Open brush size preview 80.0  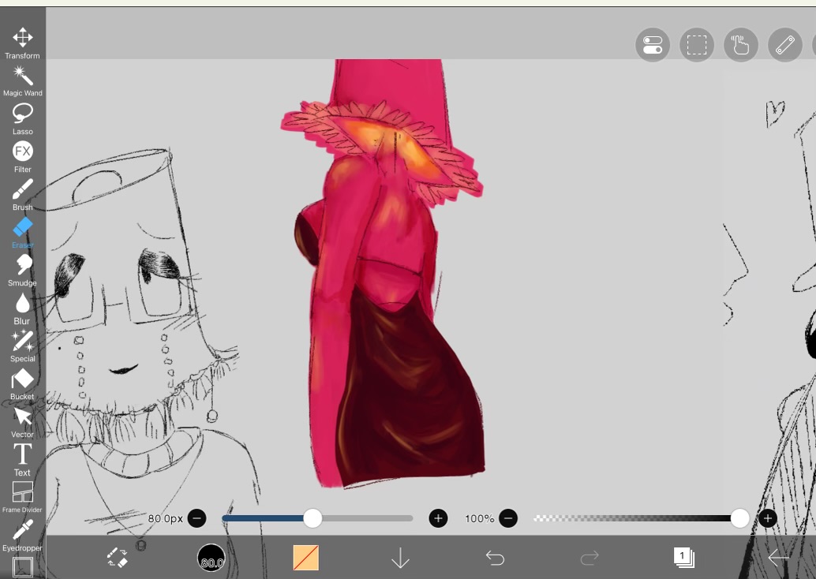[x=211, y=558]
